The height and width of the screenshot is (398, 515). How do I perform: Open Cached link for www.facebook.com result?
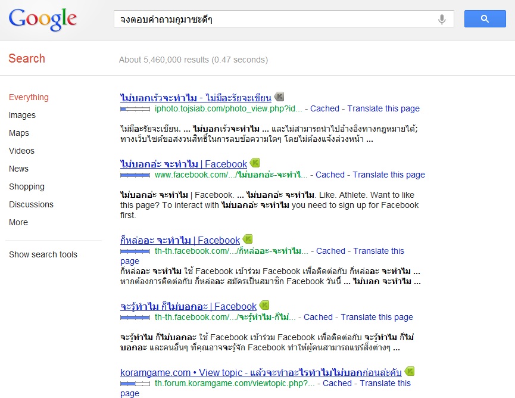pos(330,175)
